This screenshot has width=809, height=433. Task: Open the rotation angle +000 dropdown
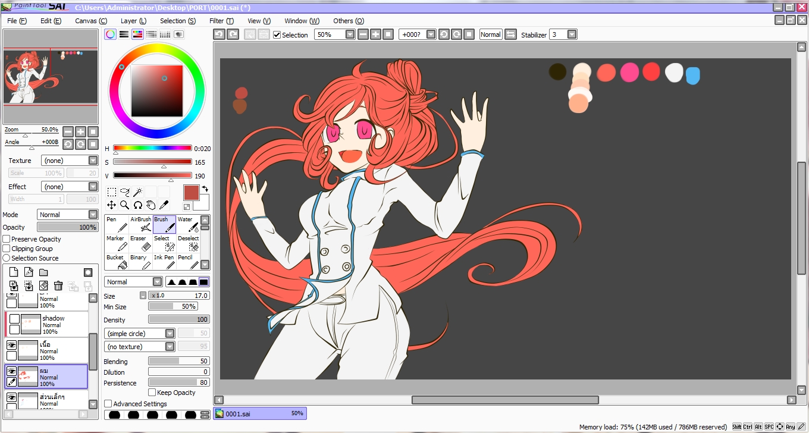[417, 34]
